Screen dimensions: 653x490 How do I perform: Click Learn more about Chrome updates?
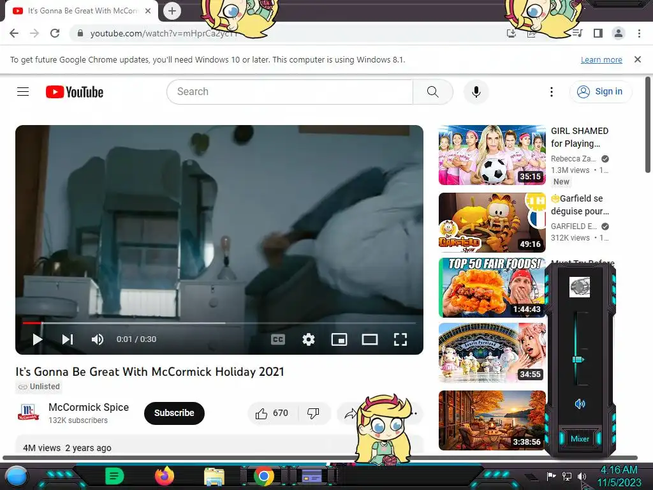click(601, 59)
